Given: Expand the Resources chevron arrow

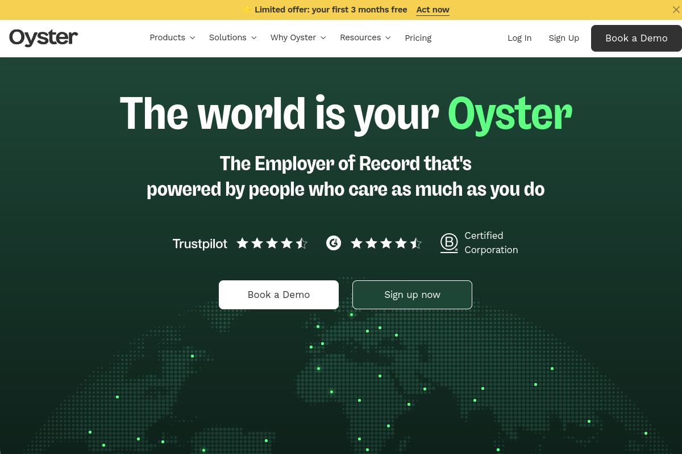Looking at the screenshot, I should (388, 38).
